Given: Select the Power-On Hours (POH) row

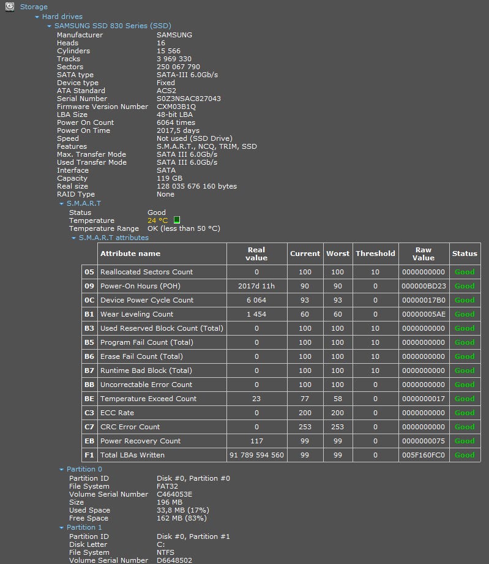Looking at the screenshot, I should coord(140,286).
